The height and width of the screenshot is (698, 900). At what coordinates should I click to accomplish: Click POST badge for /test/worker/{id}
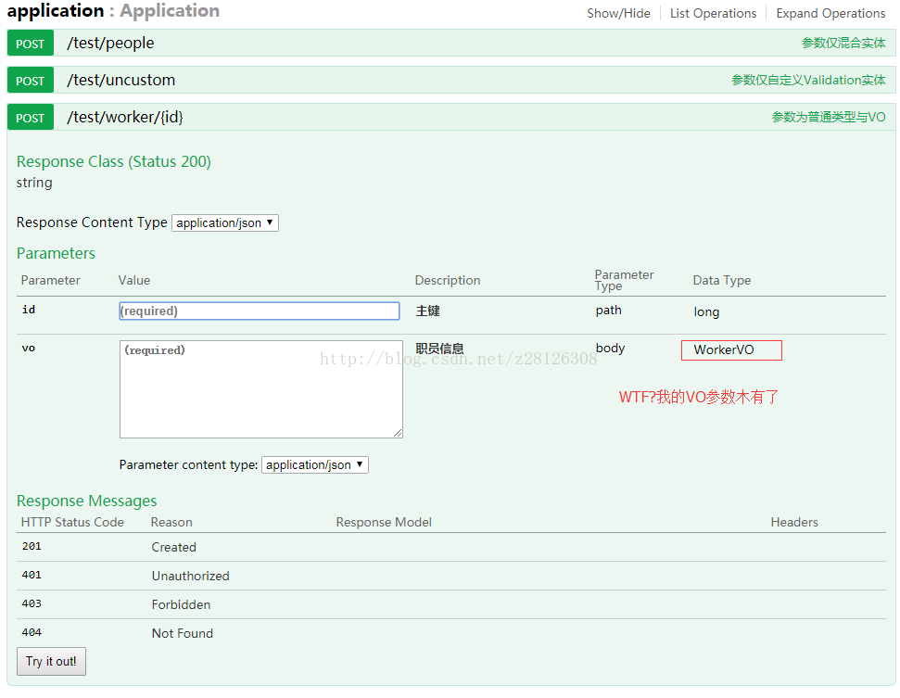(31, 118)
